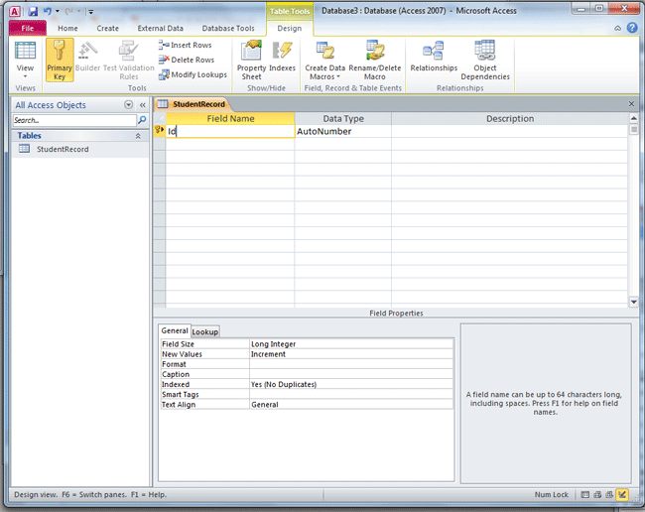Open the Database Tools tab
Screen dimensions: 645x512
tap(228, 29)
